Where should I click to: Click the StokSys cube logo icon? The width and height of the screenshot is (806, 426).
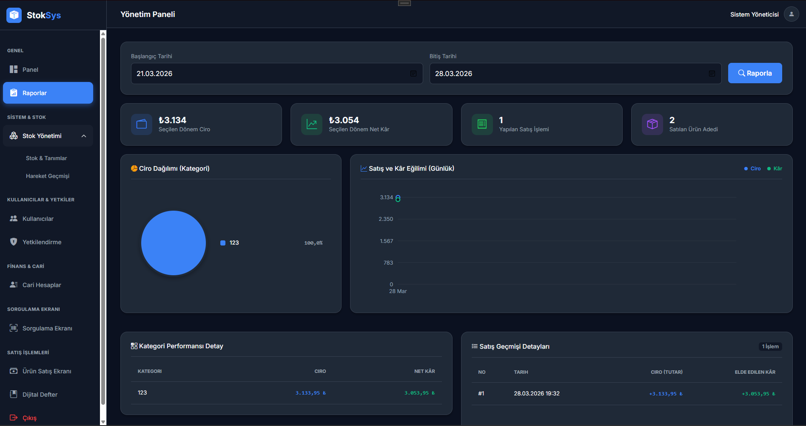[14, 15]
